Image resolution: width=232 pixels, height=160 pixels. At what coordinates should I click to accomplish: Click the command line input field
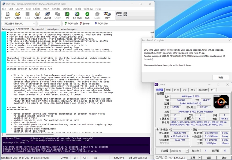[49, 23]
